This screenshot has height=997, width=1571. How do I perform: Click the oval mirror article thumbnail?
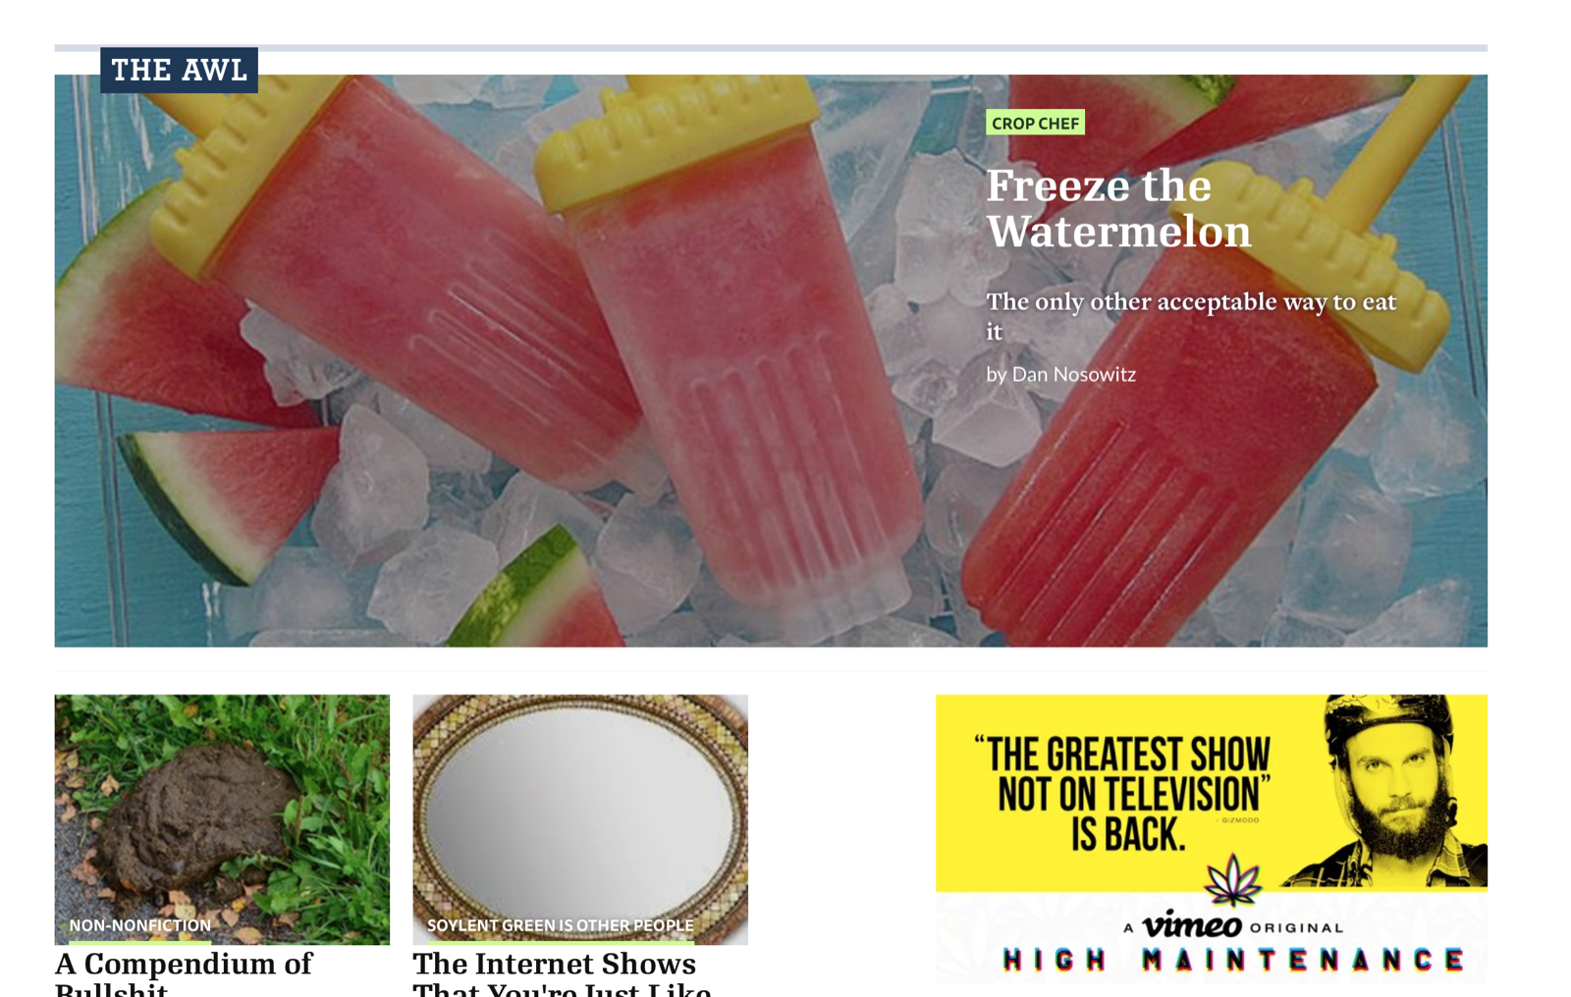580,819
